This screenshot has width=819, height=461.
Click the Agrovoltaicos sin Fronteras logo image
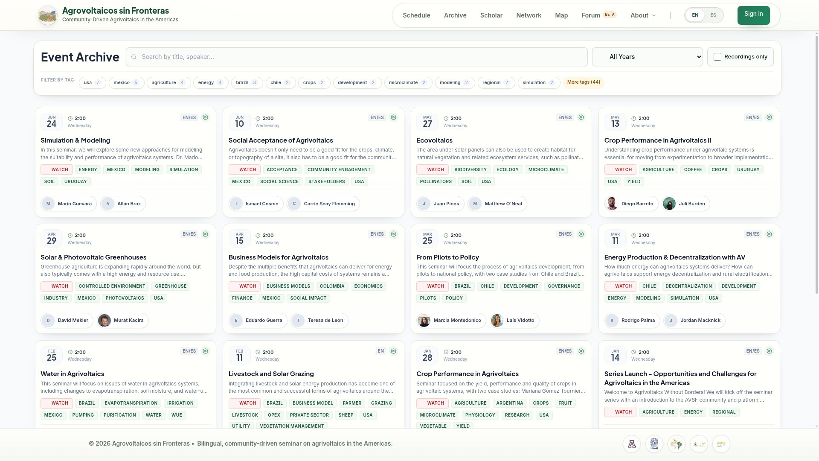(x=48, y=15)
